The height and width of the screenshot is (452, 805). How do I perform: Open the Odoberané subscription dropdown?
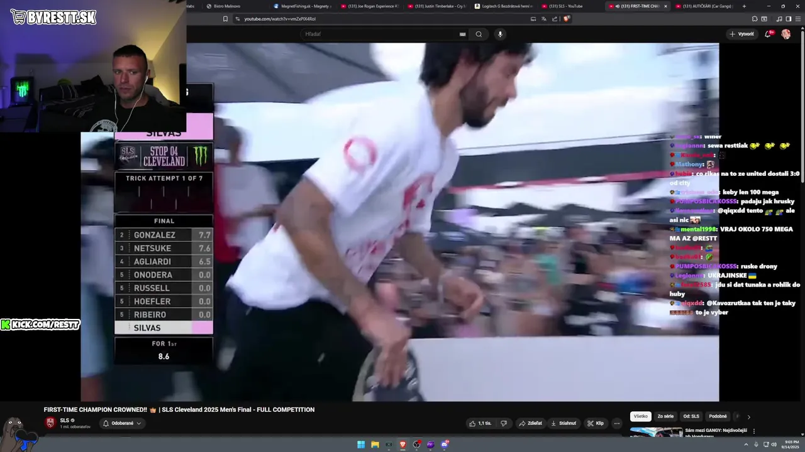pyautogui.click(x=122, y=423)
